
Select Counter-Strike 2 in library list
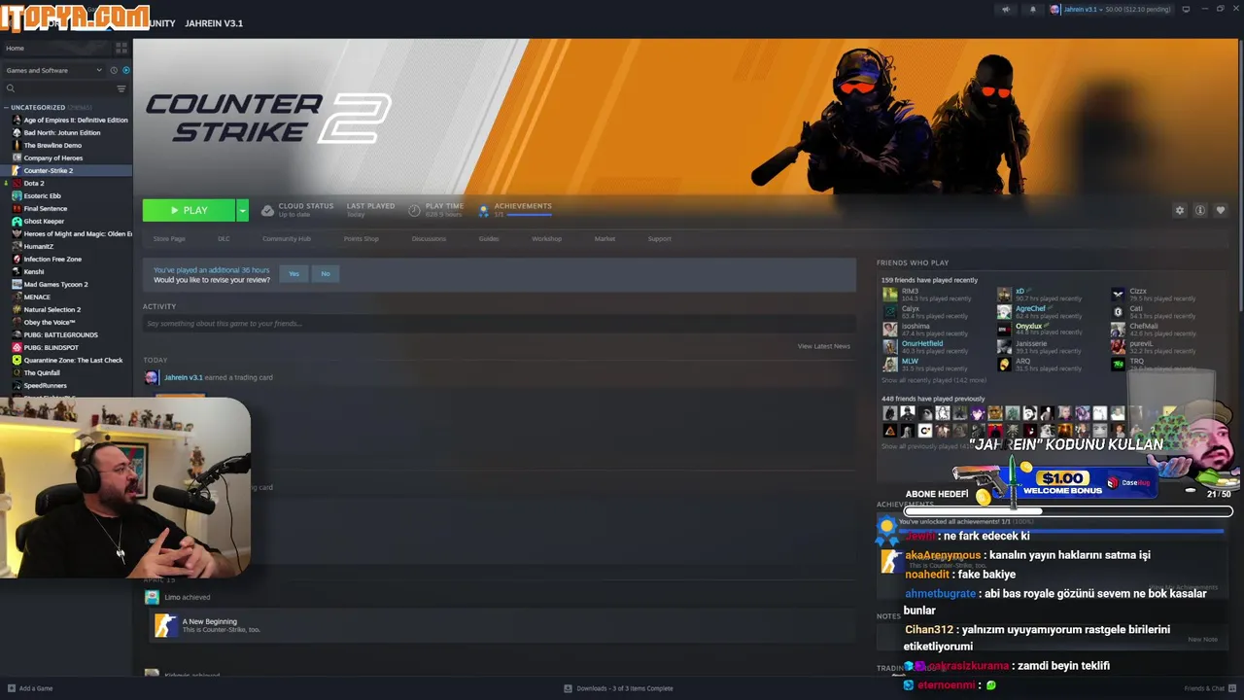pyautogui.click(x=66, y=170)
